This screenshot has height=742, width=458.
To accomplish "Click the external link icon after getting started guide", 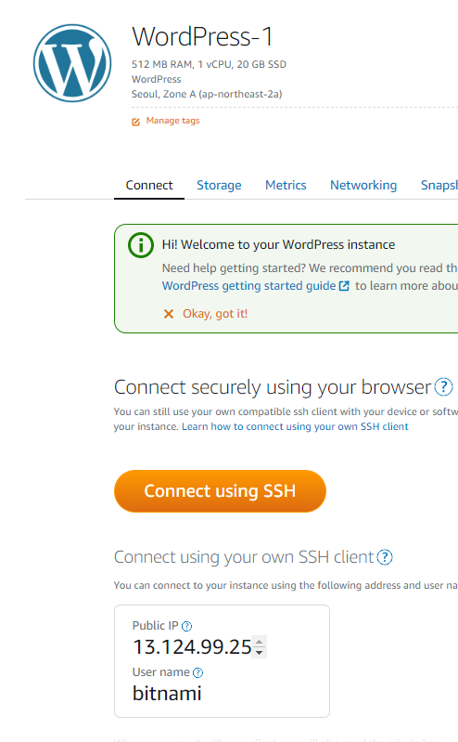I will [x=345, y=286].
